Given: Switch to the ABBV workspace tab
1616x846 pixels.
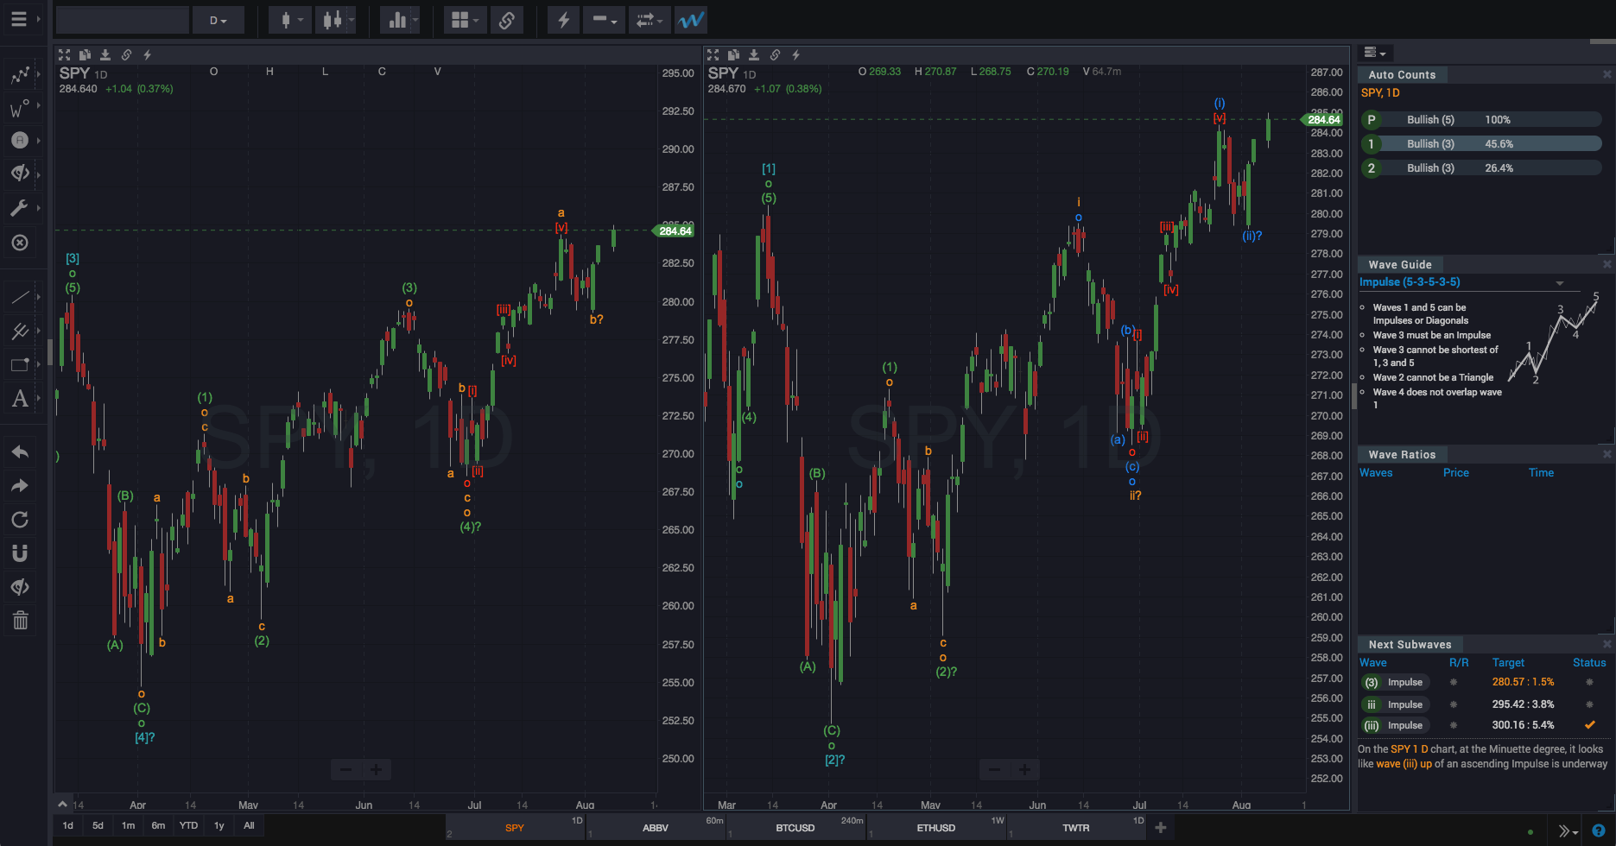Looking at the screenshot, I should pos(656,828).
